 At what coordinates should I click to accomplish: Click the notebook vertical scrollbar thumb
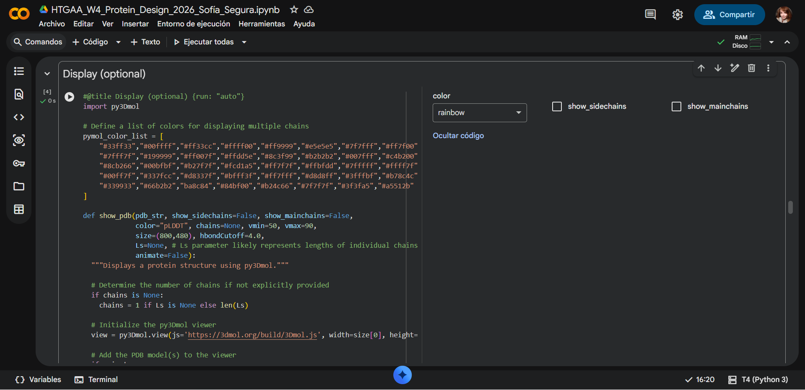790,208
